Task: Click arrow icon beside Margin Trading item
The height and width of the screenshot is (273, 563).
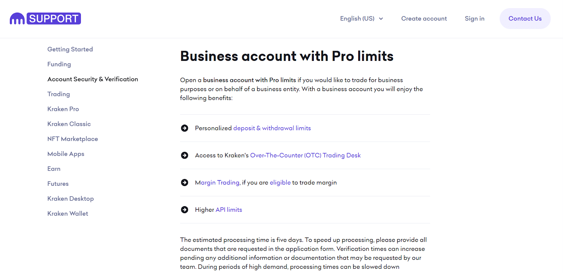Action: pos(184,182)
